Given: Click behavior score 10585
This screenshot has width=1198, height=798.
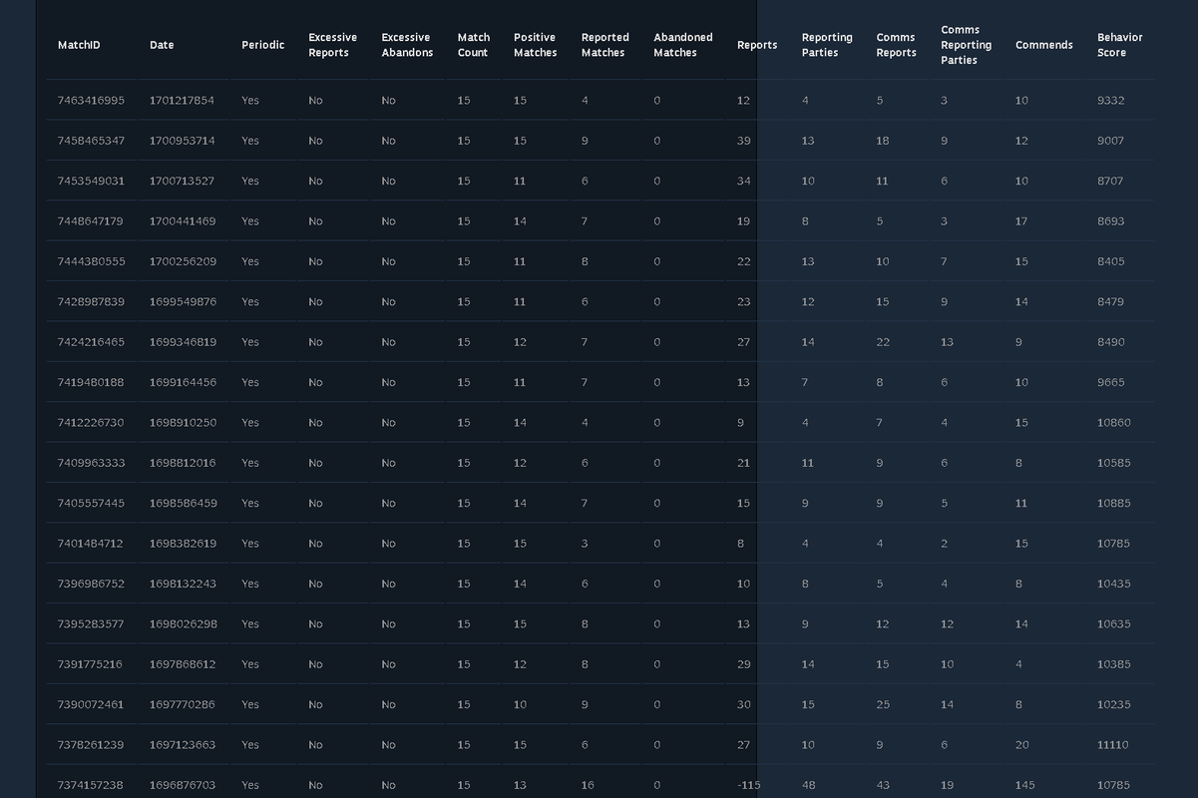Looking at the screenshot, I should pos(1114,463).
